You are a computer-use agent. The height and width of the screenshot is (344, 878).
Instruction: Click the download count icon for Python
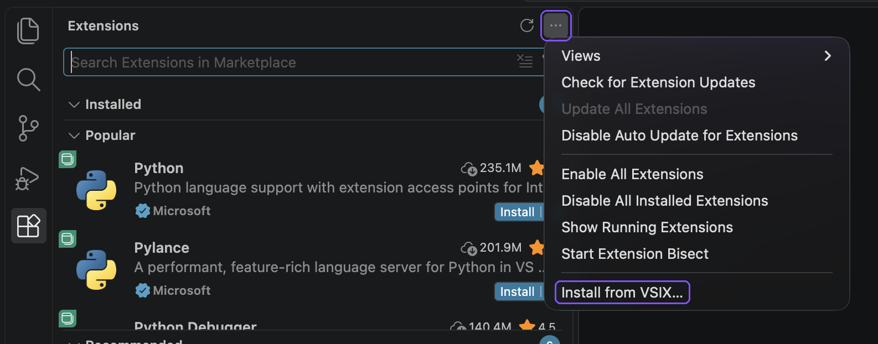pyautogui.click(x=469, y=168)
